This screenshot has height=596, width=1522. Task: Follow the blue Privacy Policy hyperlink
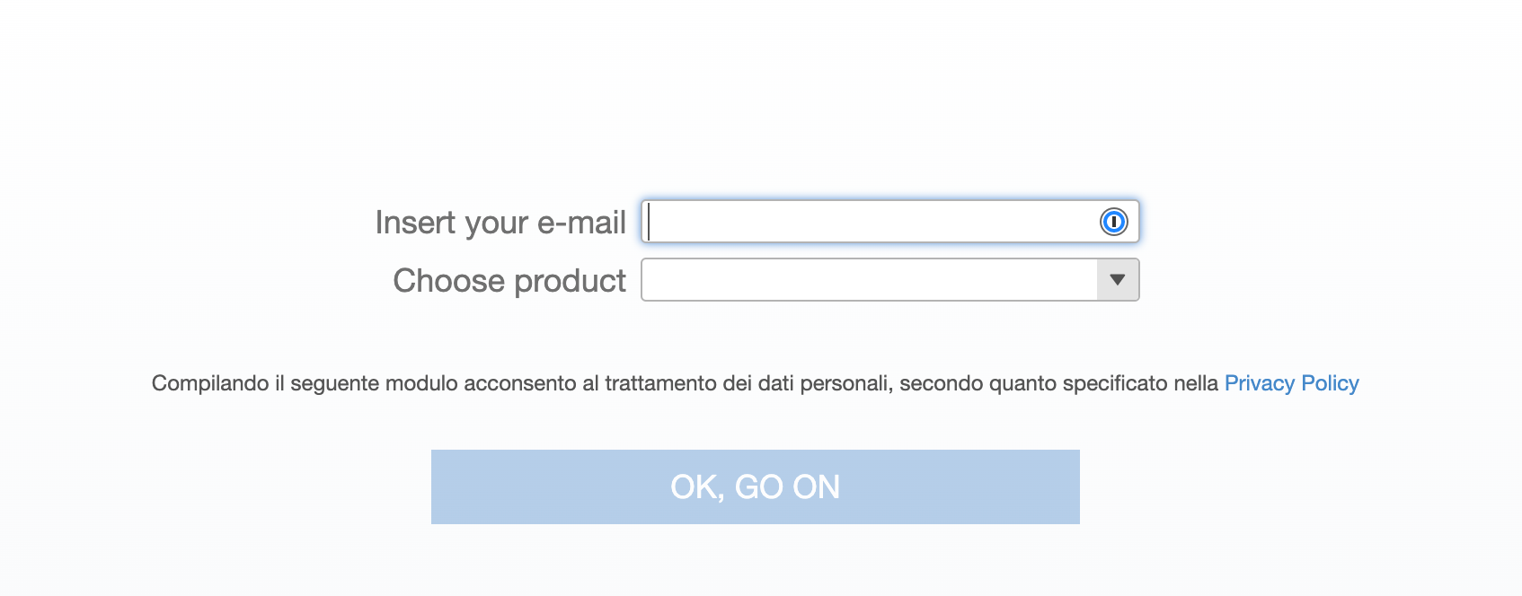pyautogui.click(x=1291, y=383)
